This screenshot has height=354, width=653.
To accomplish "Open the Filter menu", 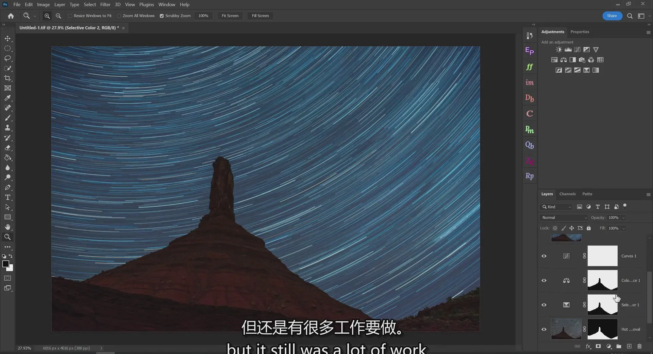I will point(105,4).
